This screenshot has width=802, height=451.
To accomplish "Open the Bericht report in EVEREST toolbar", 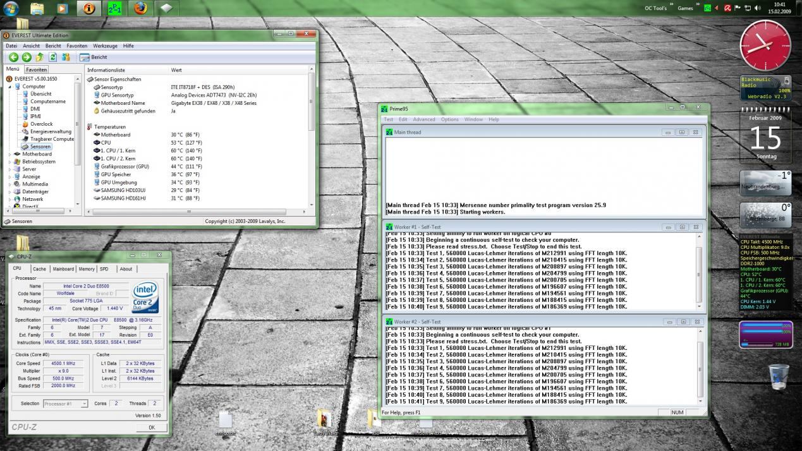I will click(x=94, y=57).
